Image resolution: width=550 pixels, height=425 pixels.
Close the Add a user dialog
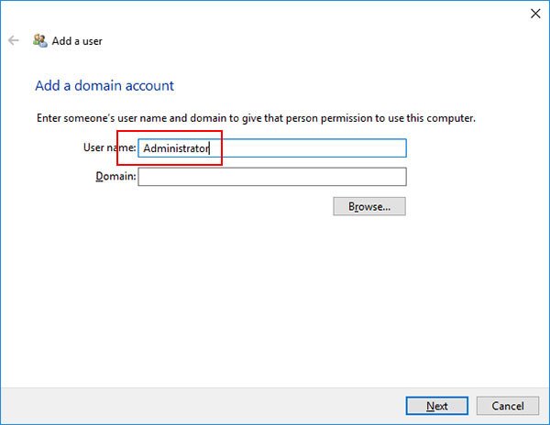(x=535, y=14)
